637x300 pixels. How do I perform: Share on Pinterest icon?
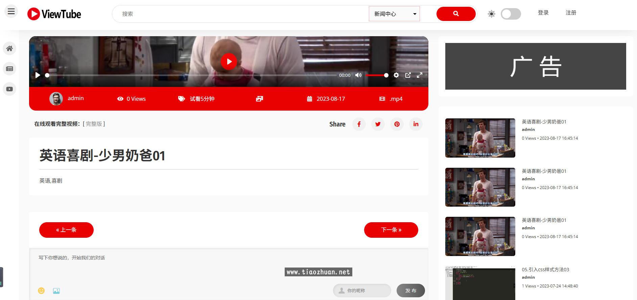pos(397,124)
